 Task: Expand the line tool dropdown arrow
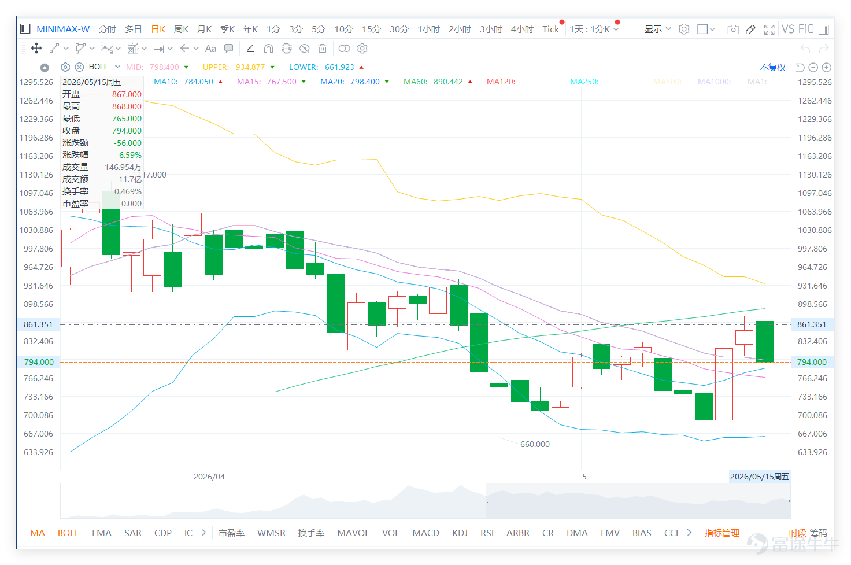click(x=66, y=49)
